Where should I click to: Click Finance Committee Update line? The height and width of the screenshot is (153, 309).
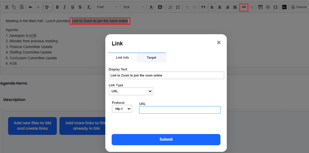[29, 47]
